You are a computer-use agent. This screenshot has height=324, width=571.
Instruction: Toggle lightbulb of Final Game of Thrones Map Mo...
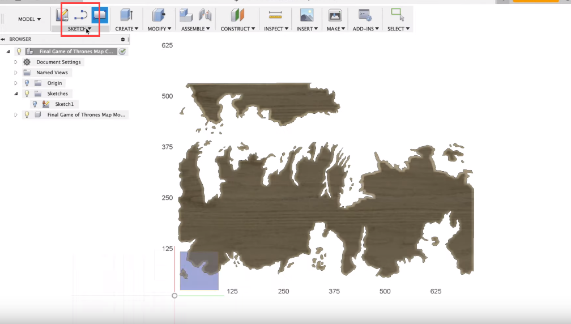(x=27, y=114)
